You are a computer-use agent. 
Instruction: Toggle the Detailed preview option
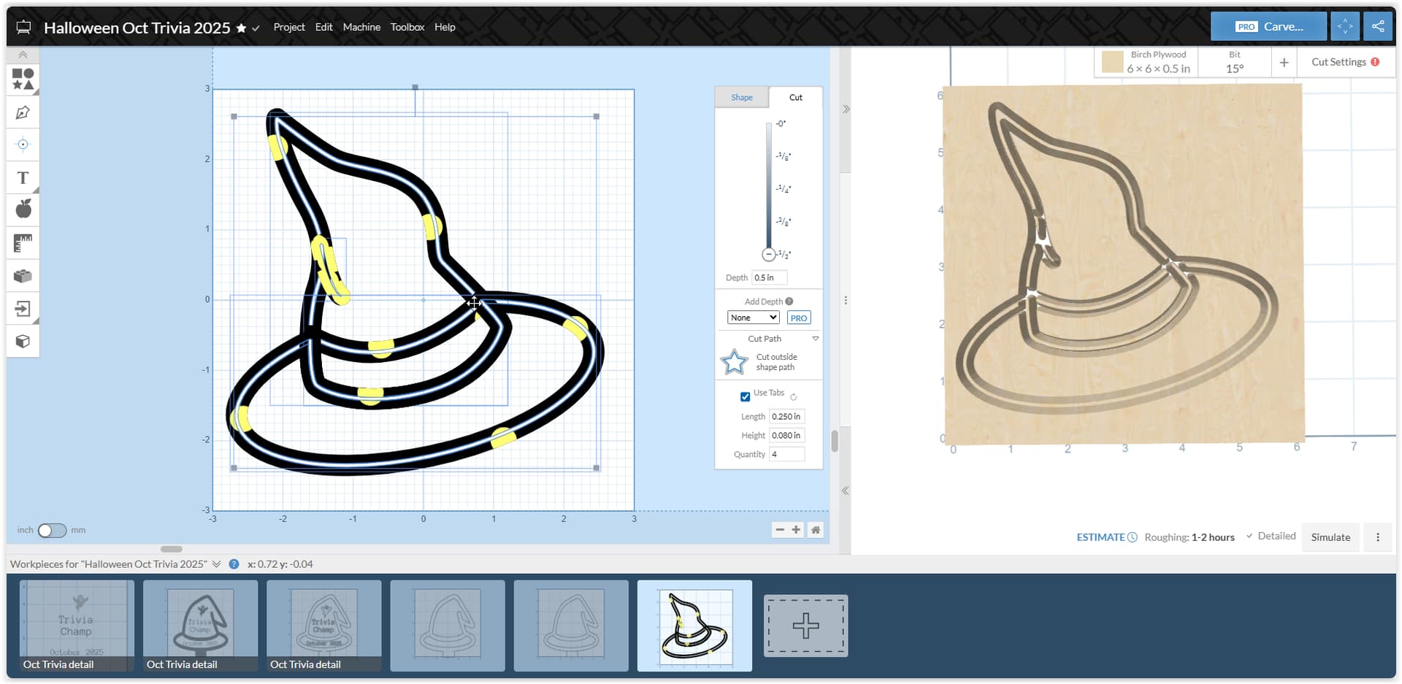1271,536
